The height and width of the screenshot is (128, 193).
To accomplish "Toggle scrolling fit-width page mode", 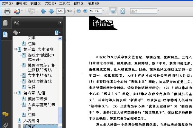I will [113, 11].
